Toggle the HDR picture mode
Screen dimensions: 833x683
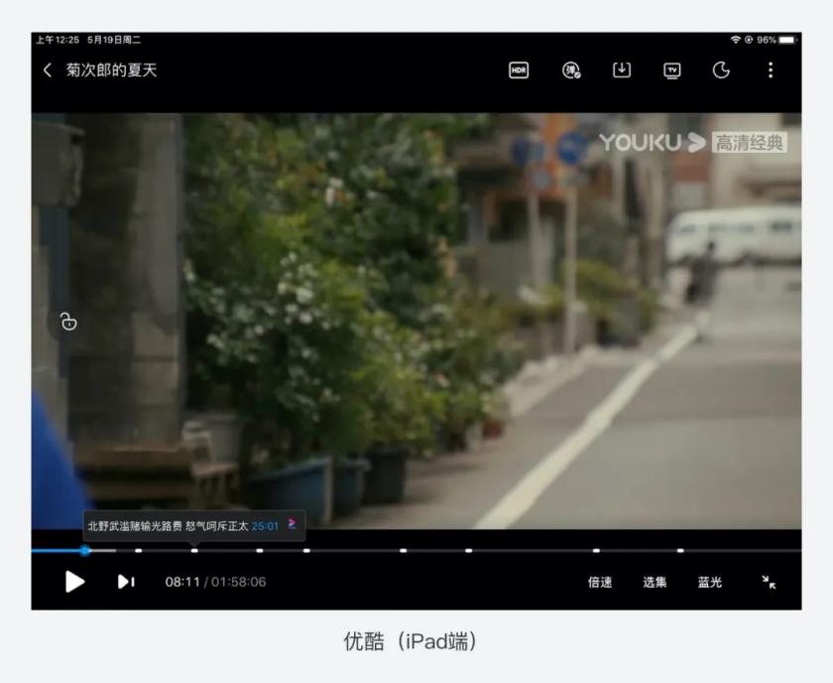click(519, 70)
